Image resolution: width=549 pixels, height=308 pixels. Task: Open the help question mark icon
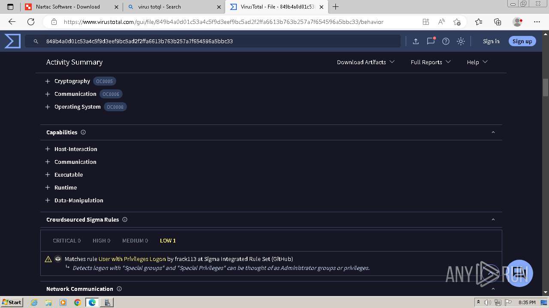tap(446, 41)
